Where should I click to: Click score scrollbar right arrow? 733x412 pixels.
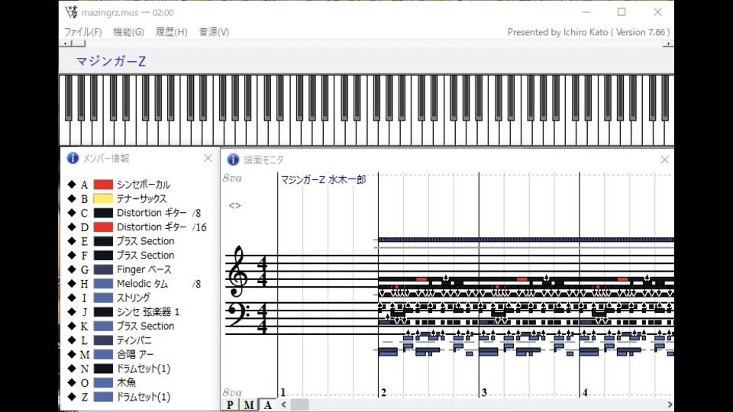(x=670, y=404)
